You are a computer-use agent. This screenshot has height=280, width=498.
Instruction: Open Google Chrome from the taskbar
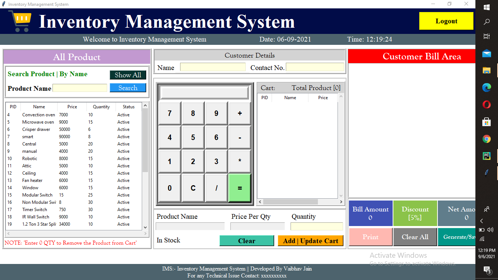pos(486,139)
